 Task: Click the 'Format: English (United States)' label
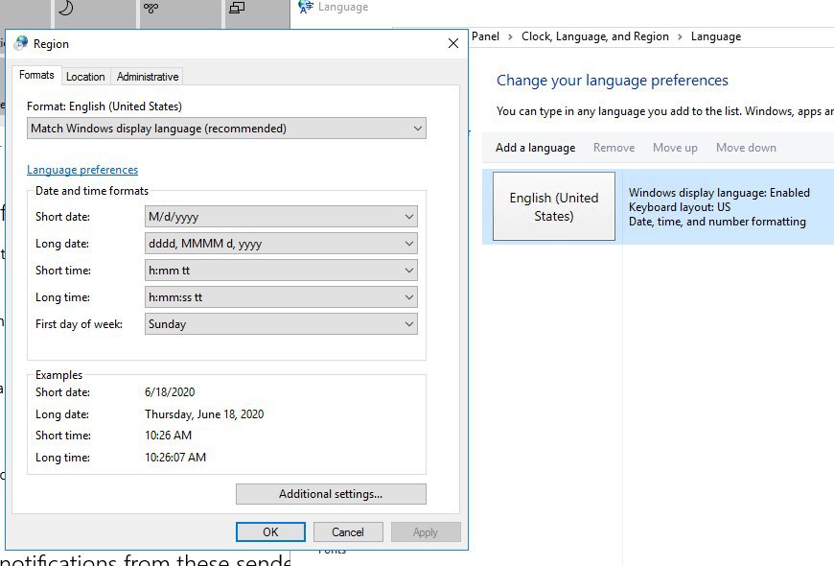[x=104, y=106]
